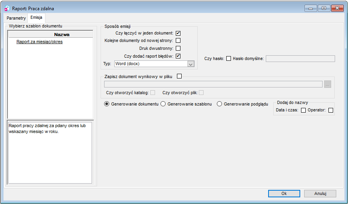Select Generowanie dokumentu radio option

pos(107,104)
